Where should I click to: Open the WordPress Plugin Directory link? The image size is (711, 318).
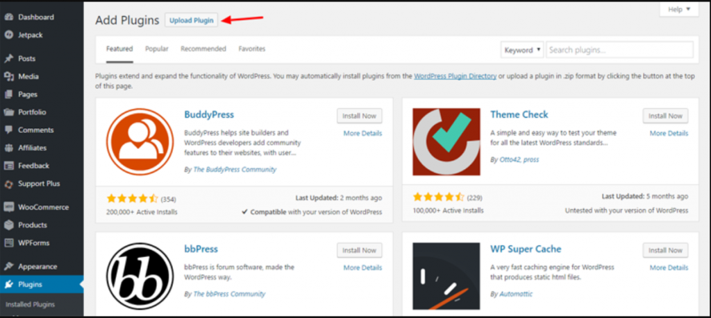[x=455, y=76]
